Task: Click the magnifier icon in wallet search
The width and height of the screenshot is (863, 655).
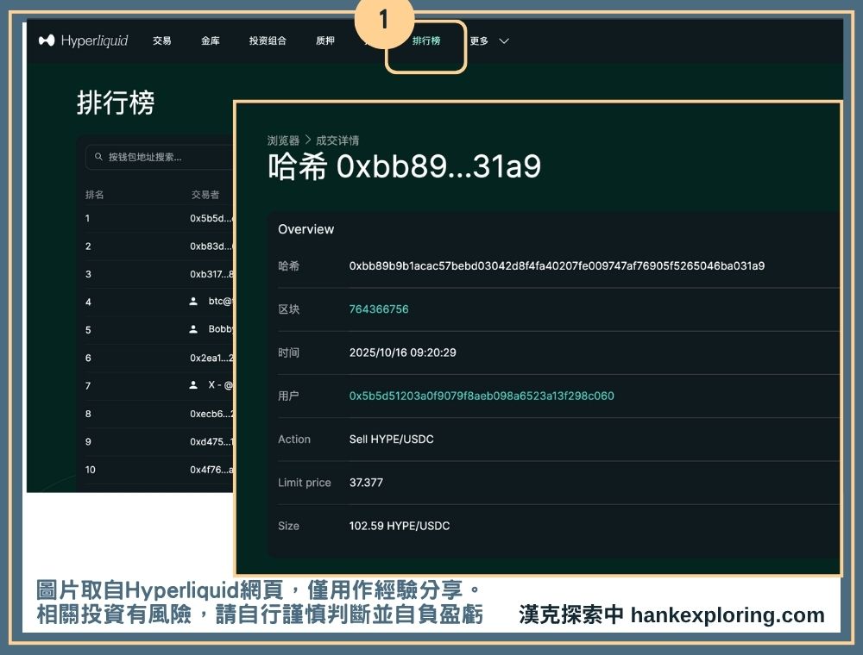Action: coord(97,158)
